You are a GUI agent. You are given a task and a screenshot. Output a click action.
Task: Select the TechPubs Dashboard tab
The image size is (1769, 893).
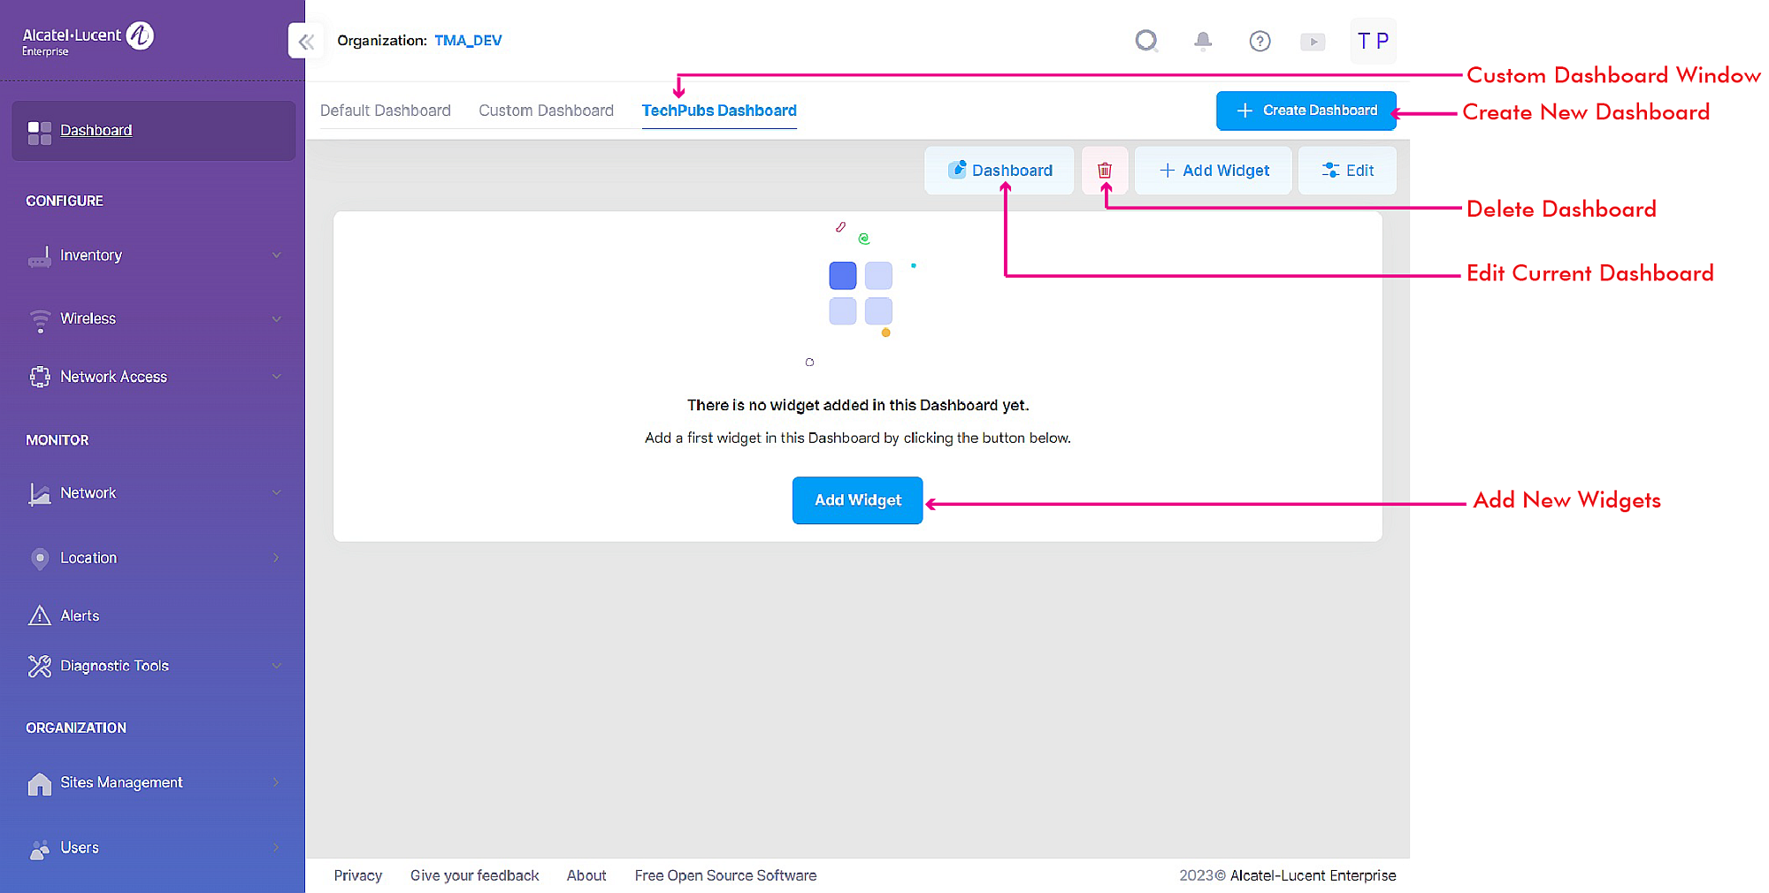(x=719, y=111)
